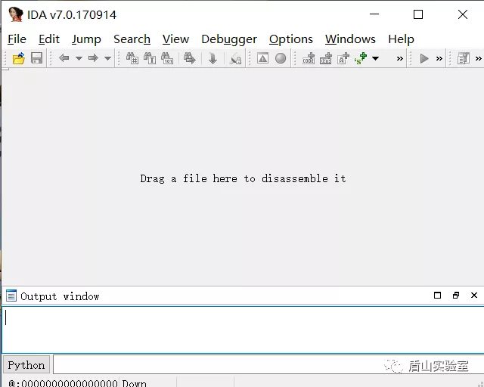This screenshot has width=484, height=387.
Task: Open the Options menu
Action: coord(290,39)
